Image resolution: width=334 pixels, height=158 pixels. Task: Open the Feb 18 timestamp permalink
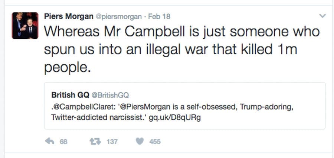click(x=159, y=17)
